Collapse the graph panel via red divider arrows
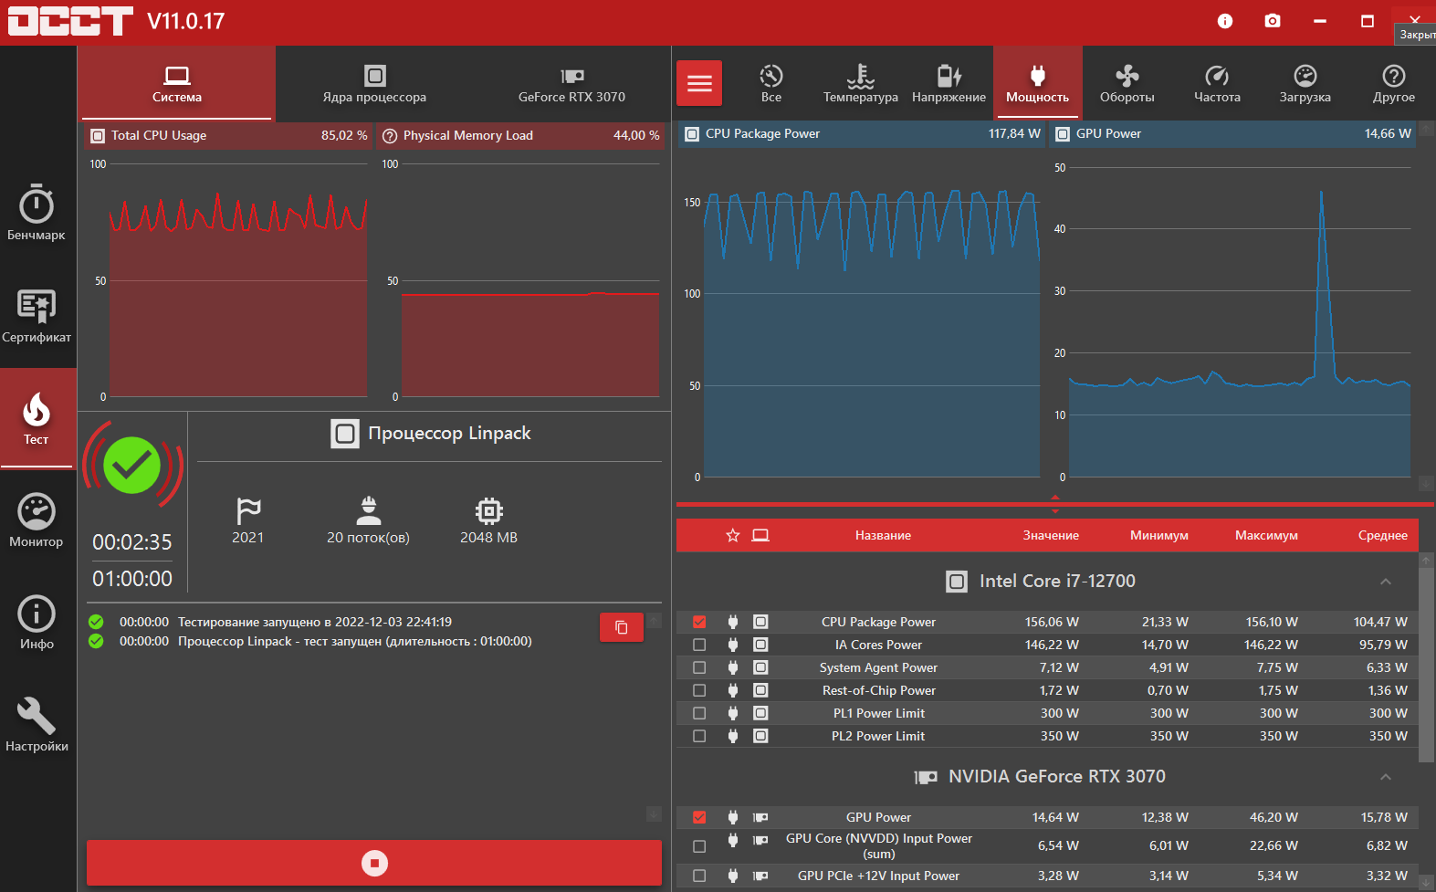This screenshot has width=1436, height=892. coord(1055,503)
